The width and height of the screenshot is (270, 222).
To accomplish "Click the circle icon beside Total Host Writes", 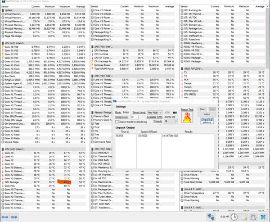I will point(182,182).
